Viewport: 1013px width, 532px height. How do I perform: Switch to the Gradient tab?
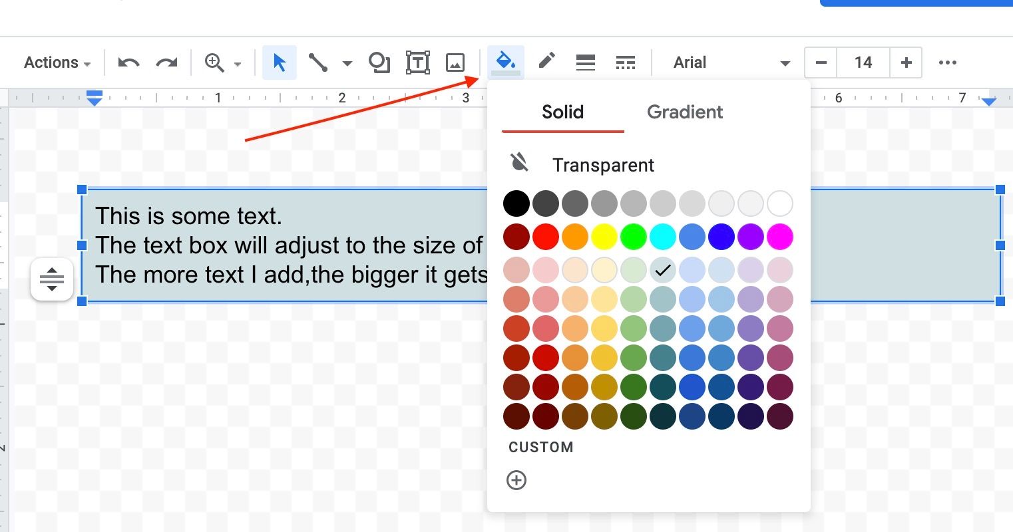[x=684, y=112]
